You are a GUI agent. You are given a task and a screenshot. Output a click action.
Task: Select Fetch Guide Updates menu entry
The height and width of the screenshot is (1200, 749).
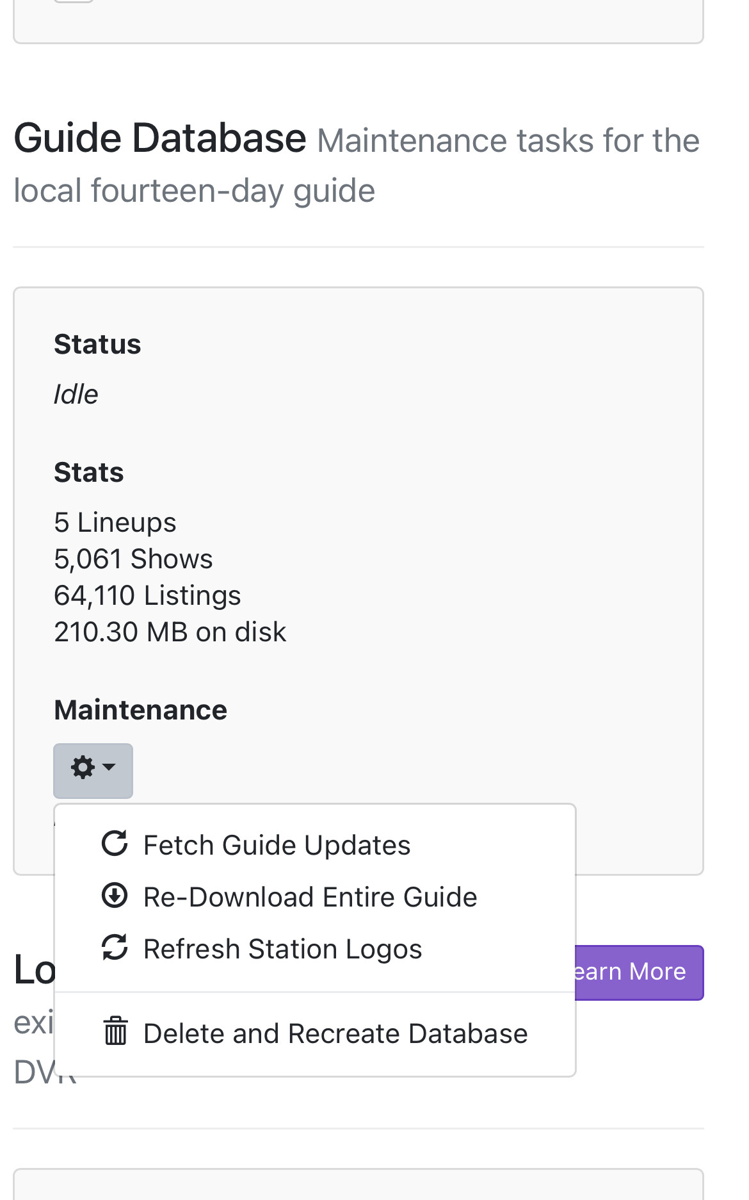pyautogui.click(x=277, y=845)
